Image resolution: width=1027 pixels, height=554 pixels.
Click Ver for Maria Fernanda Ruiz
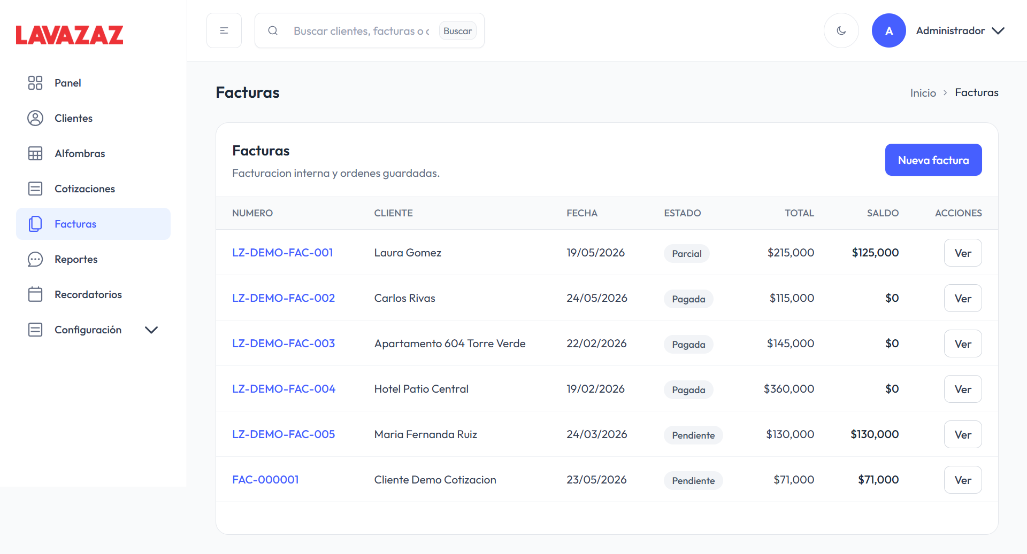963,434
